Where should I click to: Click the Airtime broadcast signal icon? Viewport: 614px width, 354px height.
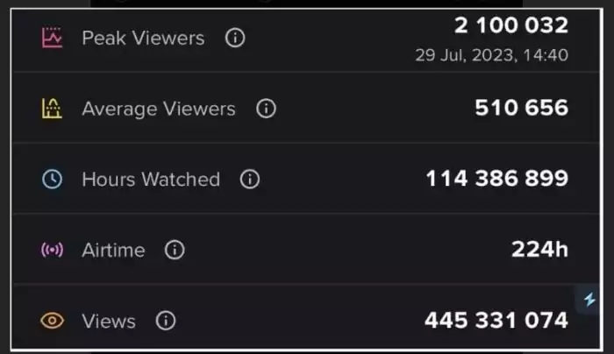coord(52,250)
